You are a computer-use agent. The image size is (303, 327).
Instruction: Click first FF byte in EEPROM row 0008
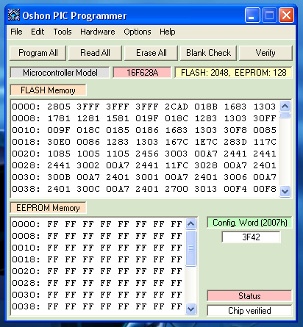coord(53,236)
